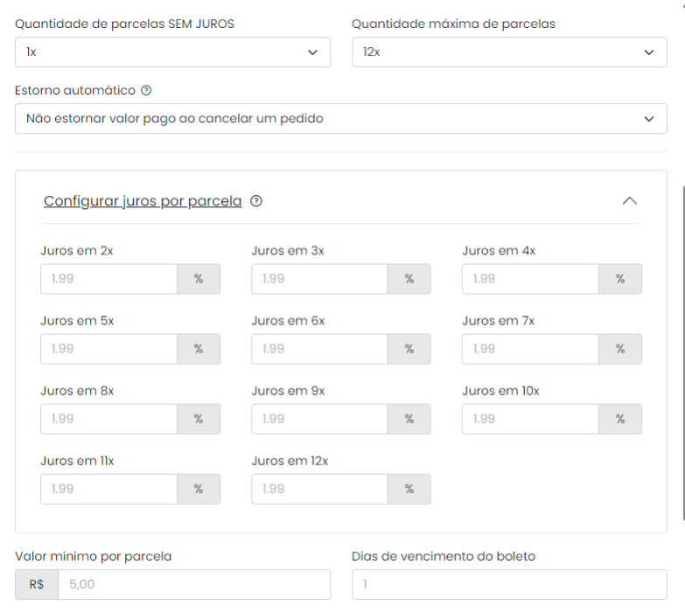Focus Dias de vencimento do boleto field
This screenshot has width=685, height=613.
[509, 584]
